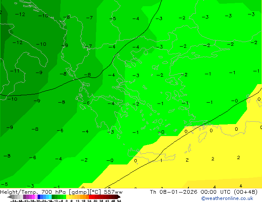Screen dimensions: 262x202
Task: Click the 'Th 08-01-2026 00:00 UTC' timestamp
Action: pos(191,192)
